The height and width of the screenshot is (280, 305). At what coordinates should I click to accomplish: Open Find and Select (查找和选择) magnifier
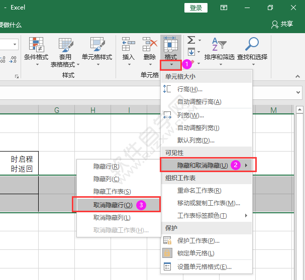tap(252, 44)
